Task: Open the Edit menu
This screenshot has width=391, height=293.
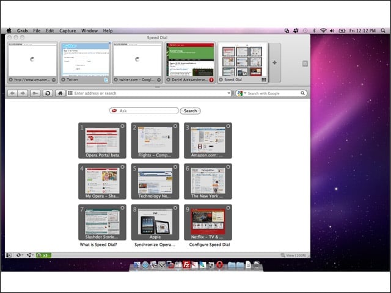Action: (50, 31)
